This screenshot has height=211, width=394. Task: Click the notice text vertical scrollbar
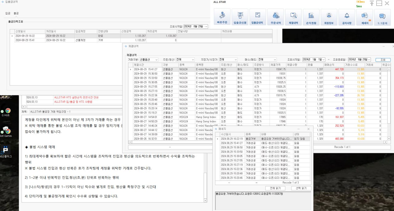pos(205,158)
